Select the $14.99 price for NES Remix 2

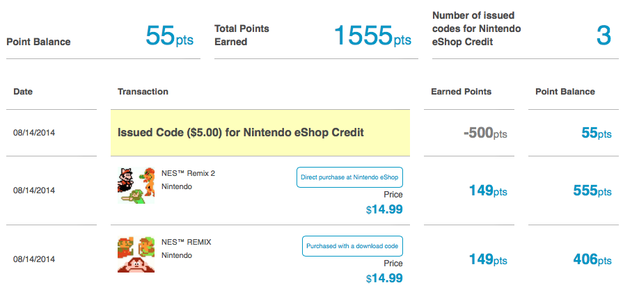pyautogui.click(x=384, y=209)
